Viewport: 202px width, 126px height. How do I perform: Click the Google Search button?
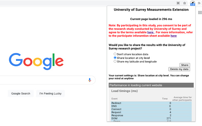tap(21, 94)
